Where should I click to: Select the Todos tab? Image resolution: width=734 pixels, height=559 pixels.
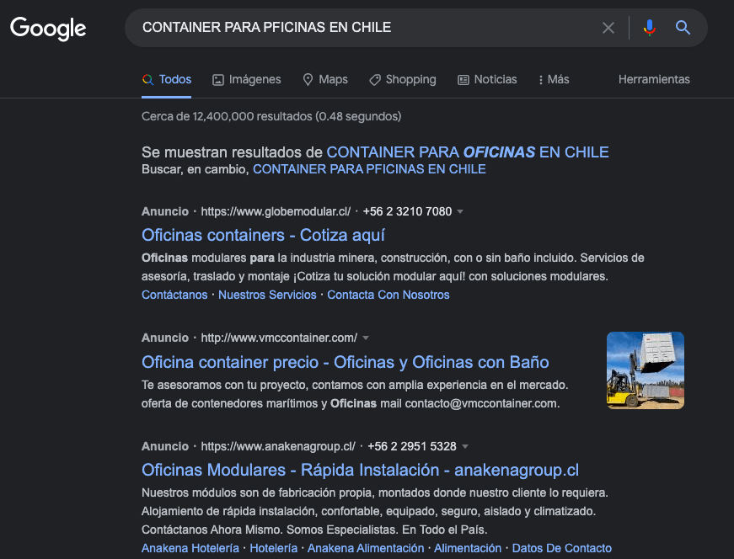pyautogui.click(x=167, y=79)
